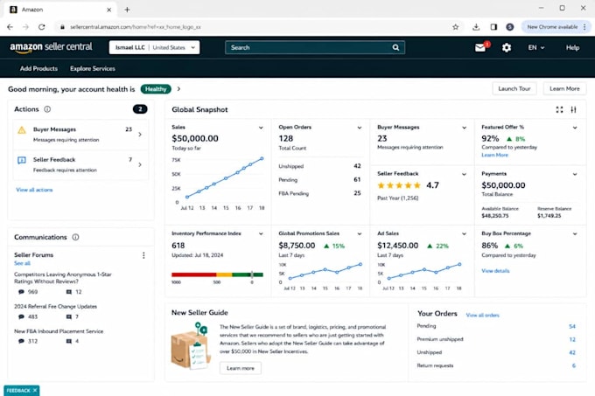This screenshot has height=396, width=595.
Task: Click the Amazon Seller Central logo
Action: click(51, 47)
